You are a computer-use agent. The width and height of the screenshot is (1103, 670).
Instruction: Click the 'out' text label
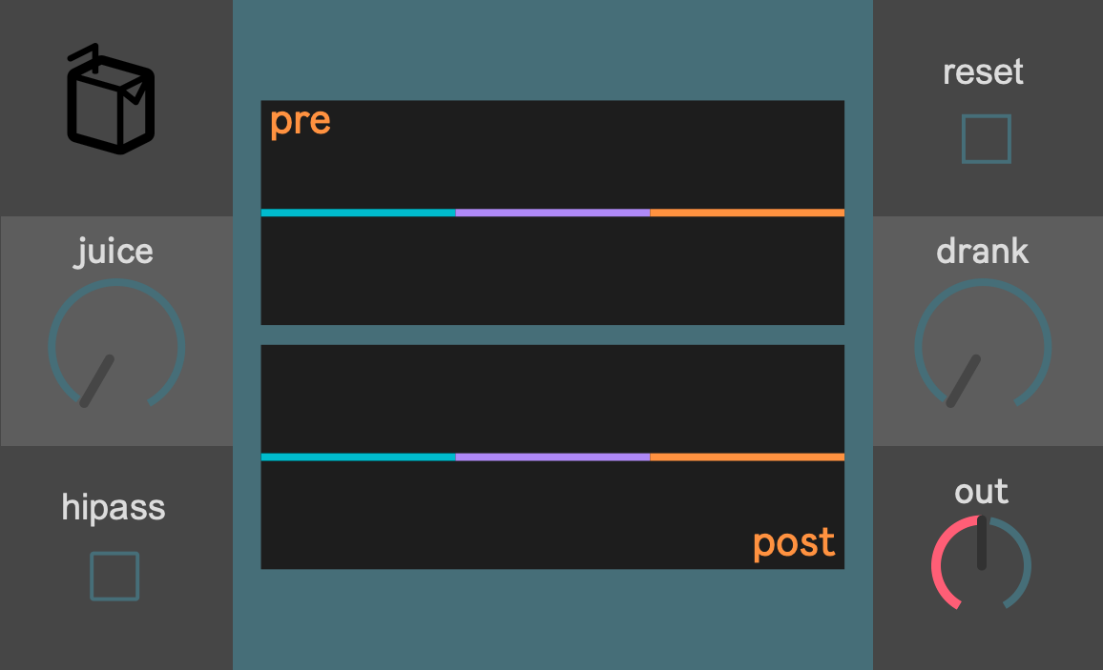point(982,492)
